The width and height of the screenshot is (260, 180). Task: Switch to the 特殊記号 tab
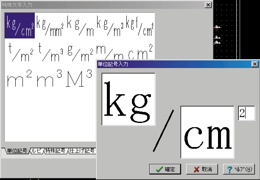pos(55,151)
